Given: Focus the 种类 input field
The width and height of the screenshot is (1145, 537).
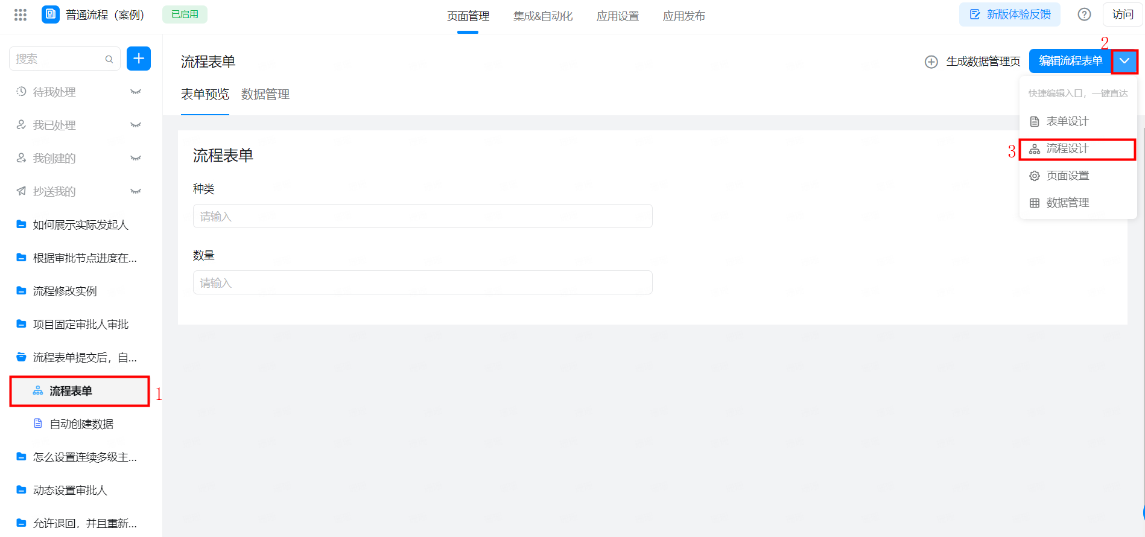Looking at the screenshot, I should pos(422,216).
